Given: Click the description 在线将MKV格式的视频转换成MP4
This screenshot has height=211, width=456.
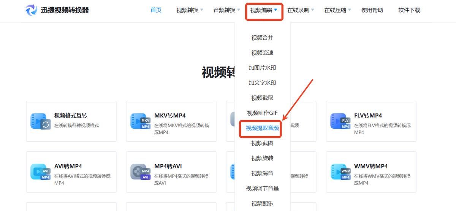Looking at the screenshot, I should click(x=182, y=129).
